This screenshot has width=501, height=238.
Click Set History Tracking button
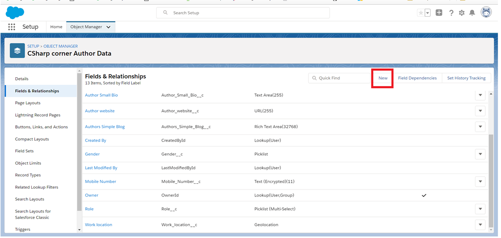pyautogui.click(x=466, y=78)
